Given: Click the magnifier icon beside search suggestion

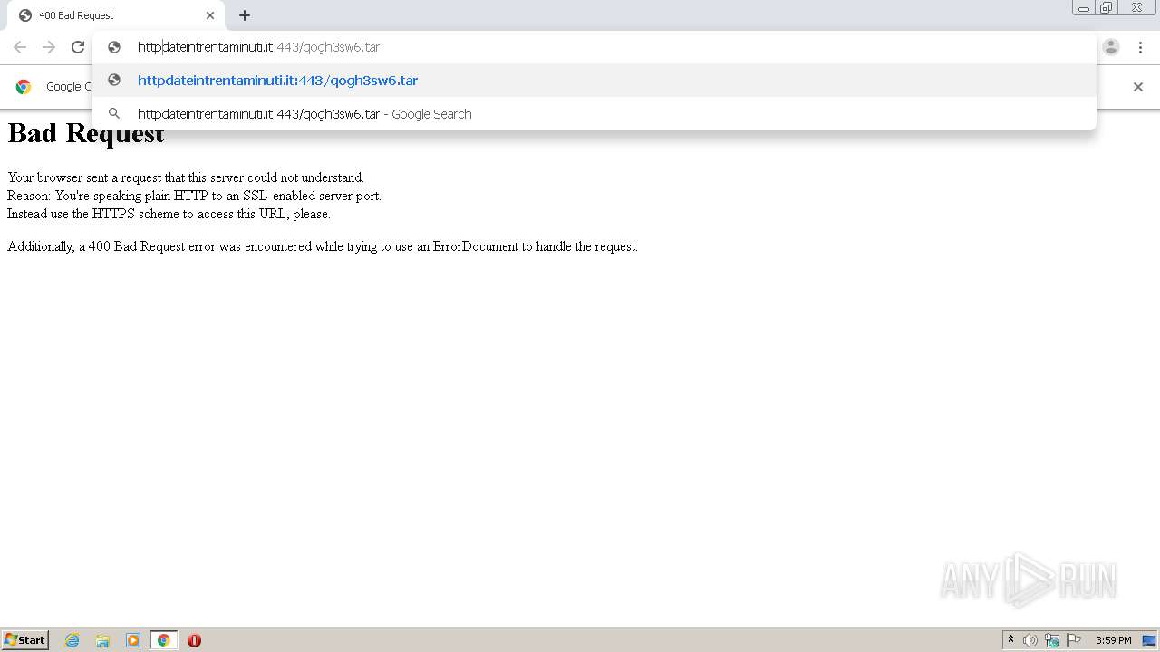Looking at the screenshot, I should click(x=114, y=114).
